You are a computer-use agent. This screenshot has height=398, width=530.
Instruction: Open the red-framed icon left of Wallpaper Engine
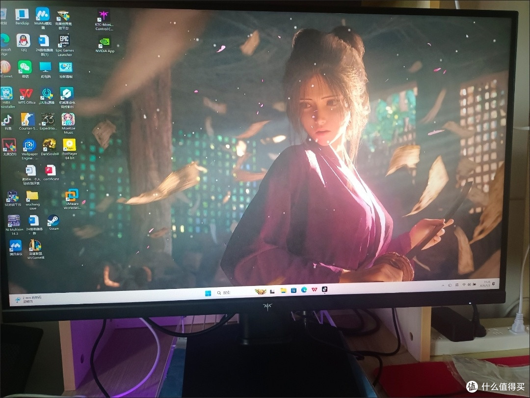9,147
